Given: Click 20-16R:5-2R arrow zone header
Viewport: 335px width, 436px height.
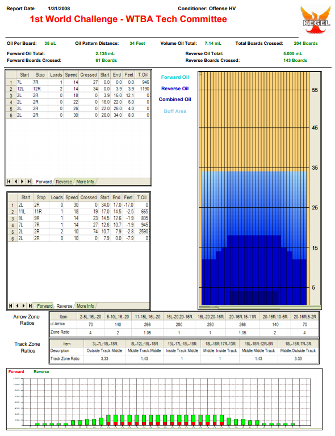Looking at the screenshot, I should (305, 317).
